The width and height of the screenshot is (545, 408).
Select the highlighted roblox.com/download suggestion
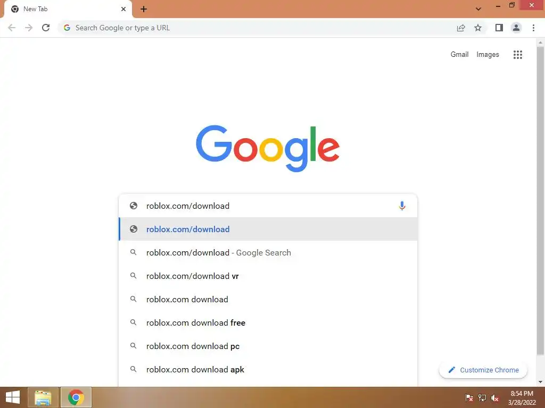[268, 229]
